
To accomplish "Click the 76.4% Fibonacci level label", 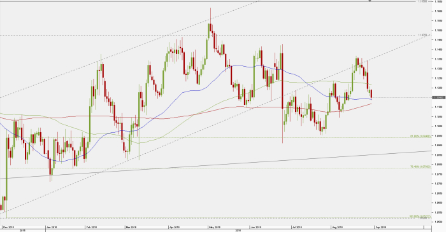I will pyautogui.click(x=421, y=167).
